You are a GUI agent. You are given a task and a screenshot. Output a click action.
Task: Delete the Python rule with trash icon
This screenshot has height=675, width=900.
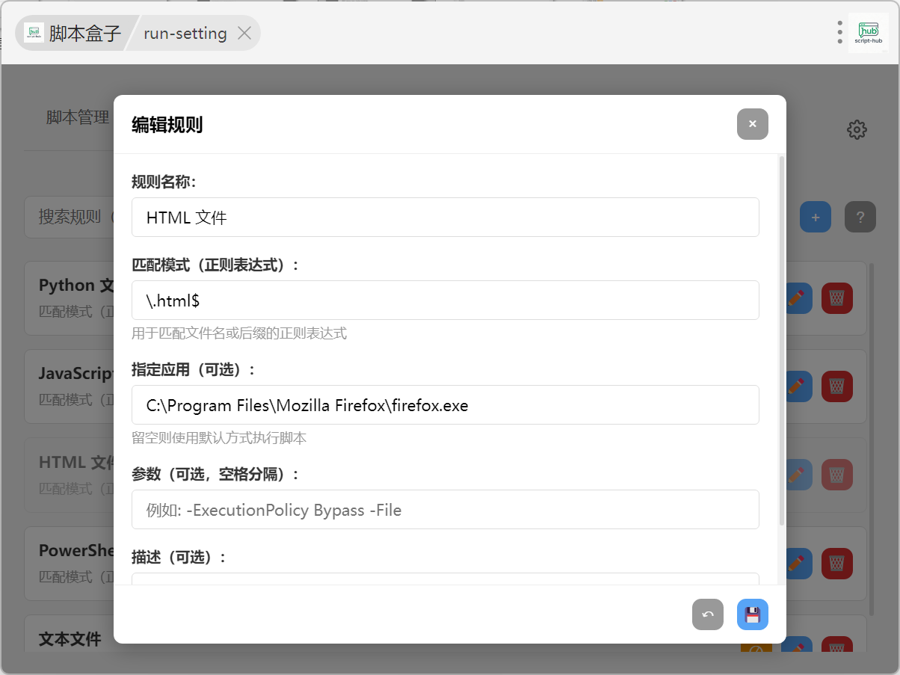(836, 298)
